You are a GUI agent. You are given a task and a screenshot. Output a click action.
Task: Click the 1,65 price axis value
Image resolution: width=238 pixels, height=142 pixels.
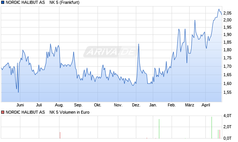[227, 75]
